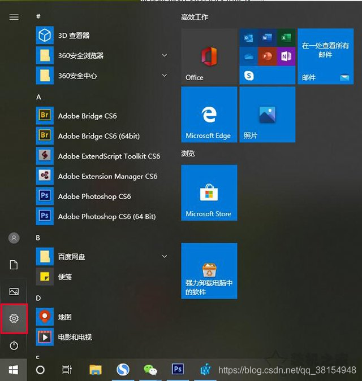Expand the 360安全中心 folder chevron
The width and height of the screenshot is (362, 381).
click(165, 76)
